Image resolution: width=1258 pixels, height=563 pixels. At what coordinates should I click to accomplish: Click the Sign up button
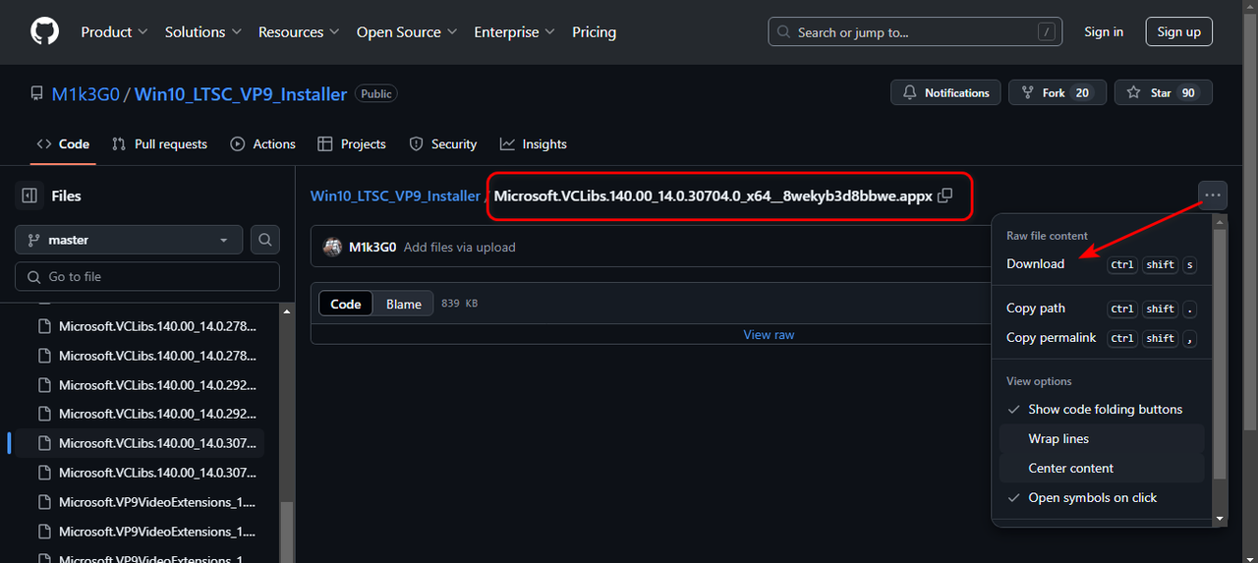pos(1179,32)
